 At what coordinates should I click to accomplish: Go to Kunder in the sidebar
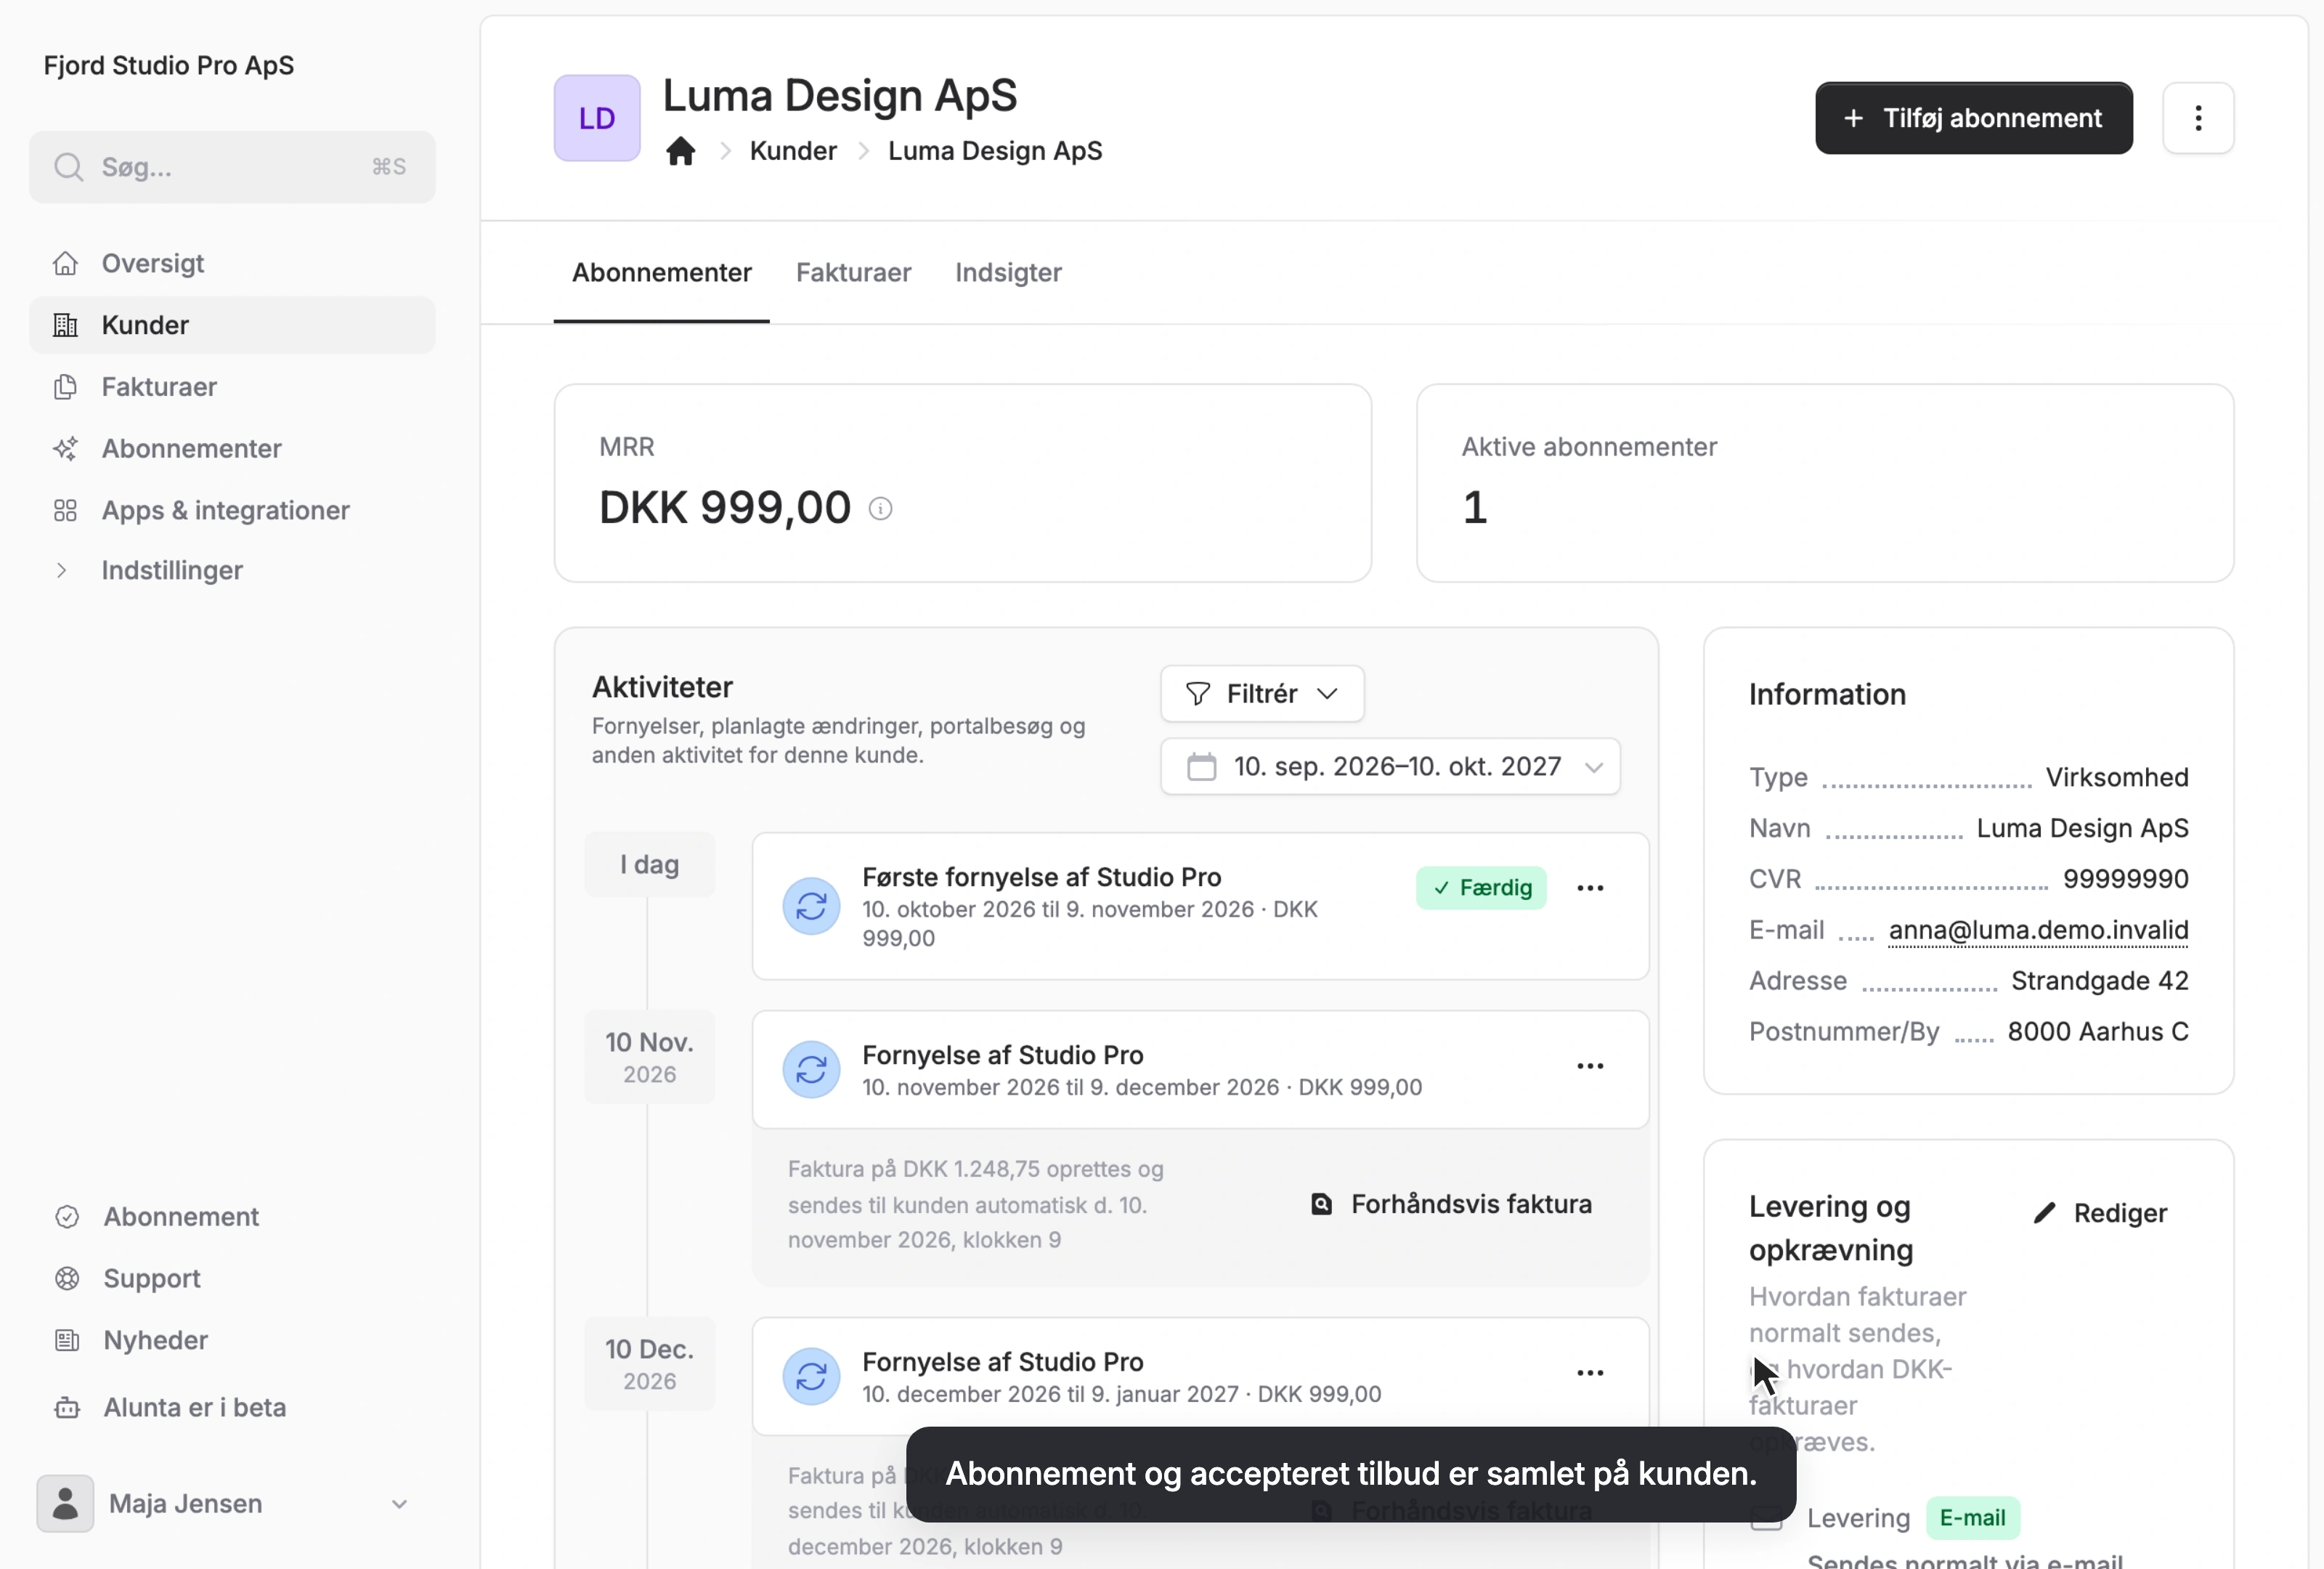point(232,325)
